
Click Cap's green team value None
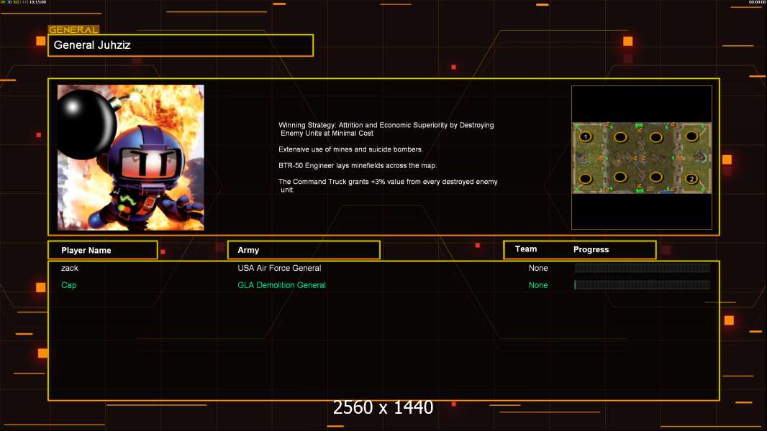(538, 285)
